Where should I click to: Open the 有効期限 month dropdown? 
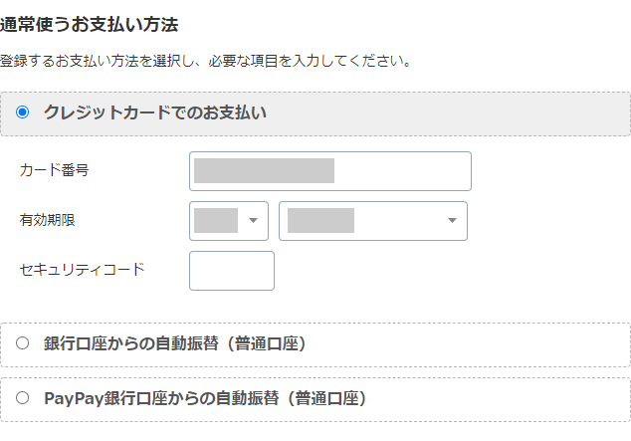click(229, 220)
